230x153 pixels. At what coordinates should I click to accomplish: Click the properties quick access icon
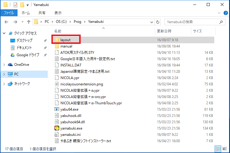[15, 5]
